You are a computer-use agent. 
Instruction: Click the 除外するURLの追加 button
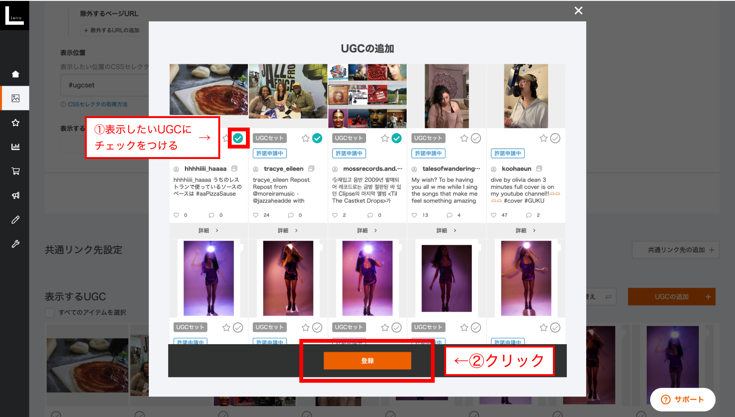112,30
